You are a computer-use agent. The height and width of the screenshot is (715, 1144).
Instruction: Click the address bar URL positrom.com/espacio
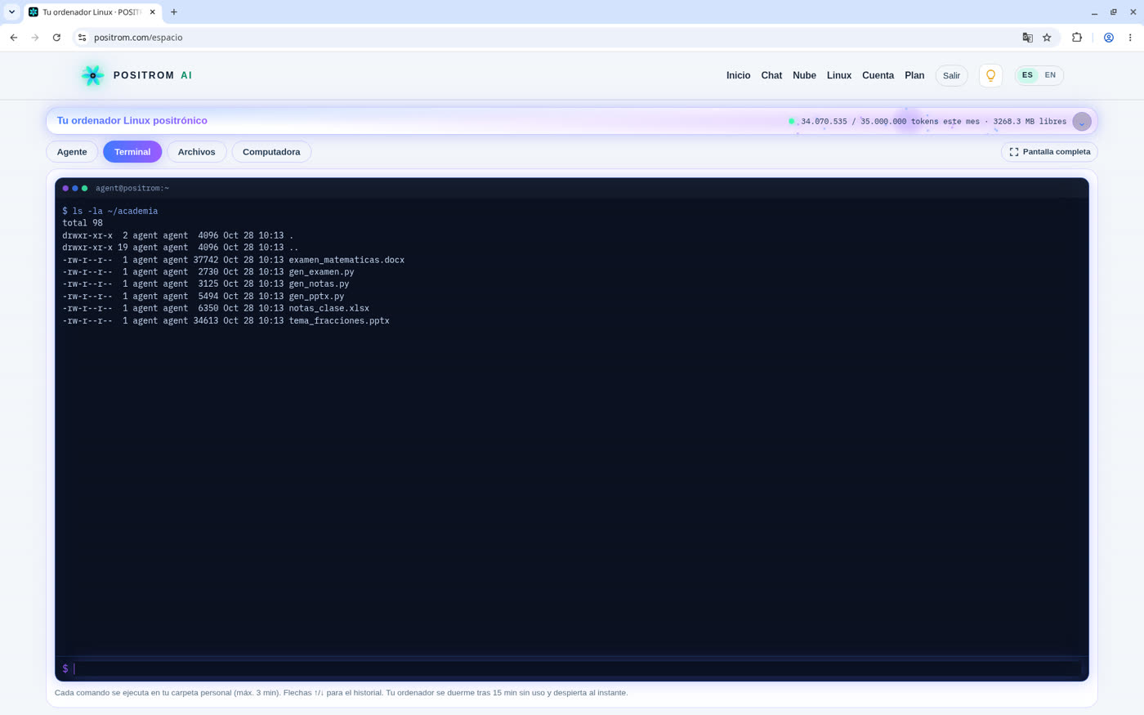tap(138, 38)
